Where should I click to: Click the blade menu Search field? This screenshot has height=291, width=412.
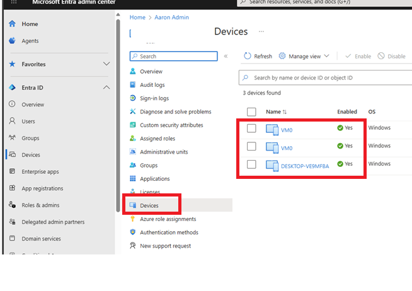[x=174, y=56]
